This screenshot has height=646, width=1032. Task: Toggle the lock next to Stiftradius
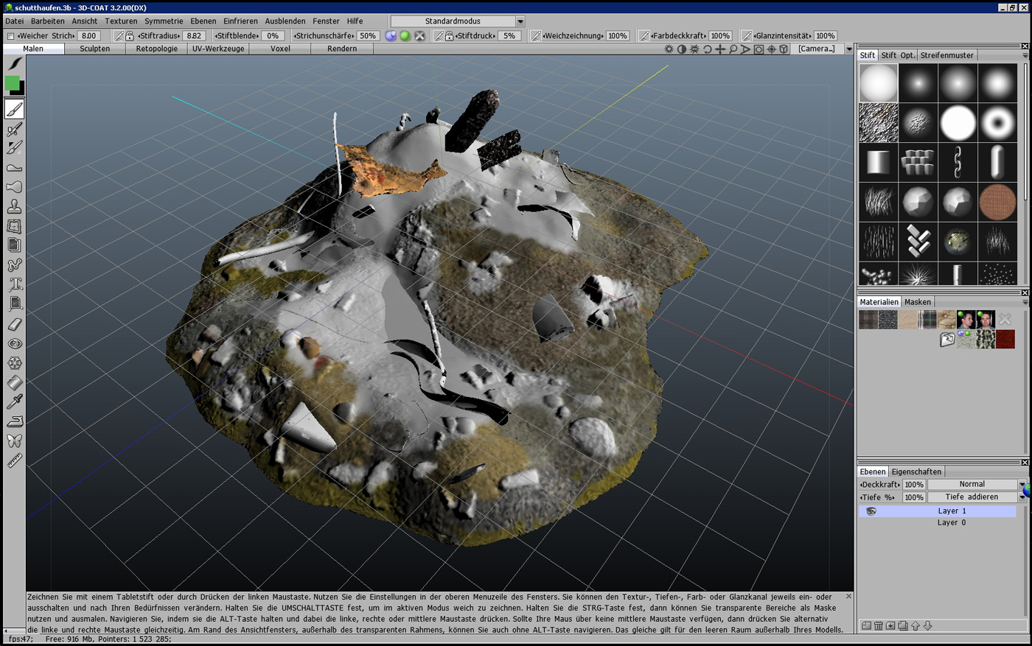coord(130,35)
